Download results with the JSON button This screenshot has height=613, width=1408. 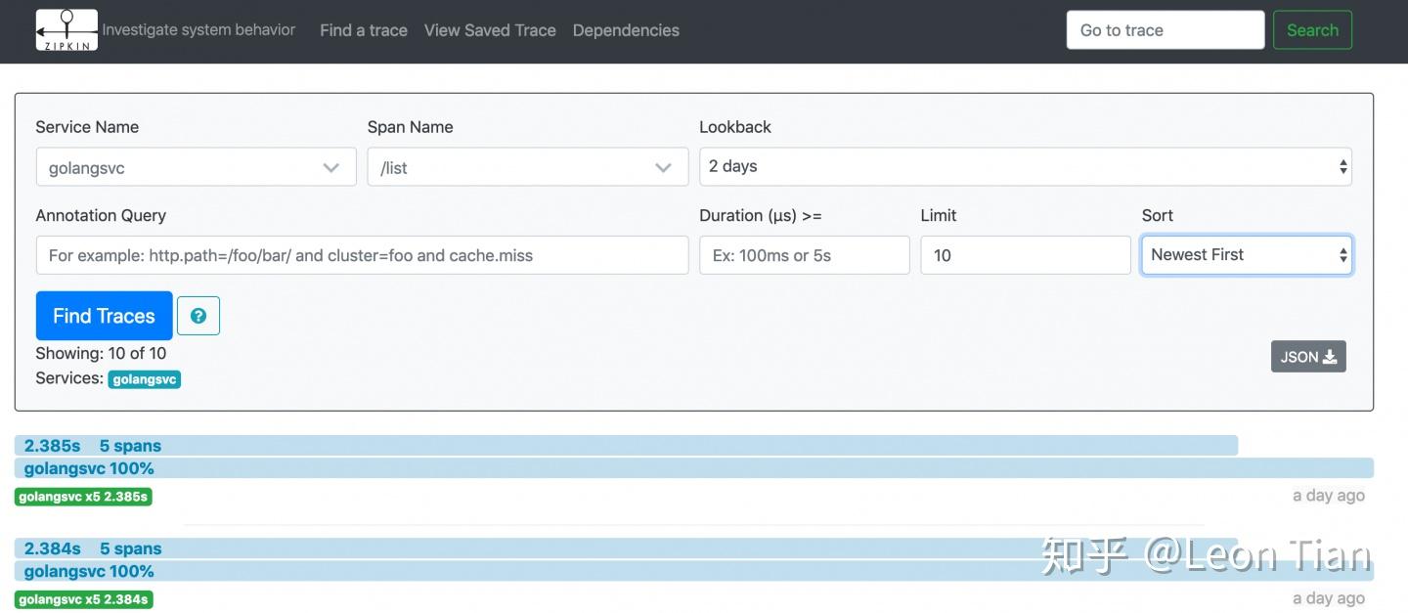[x=1308, y=357]
